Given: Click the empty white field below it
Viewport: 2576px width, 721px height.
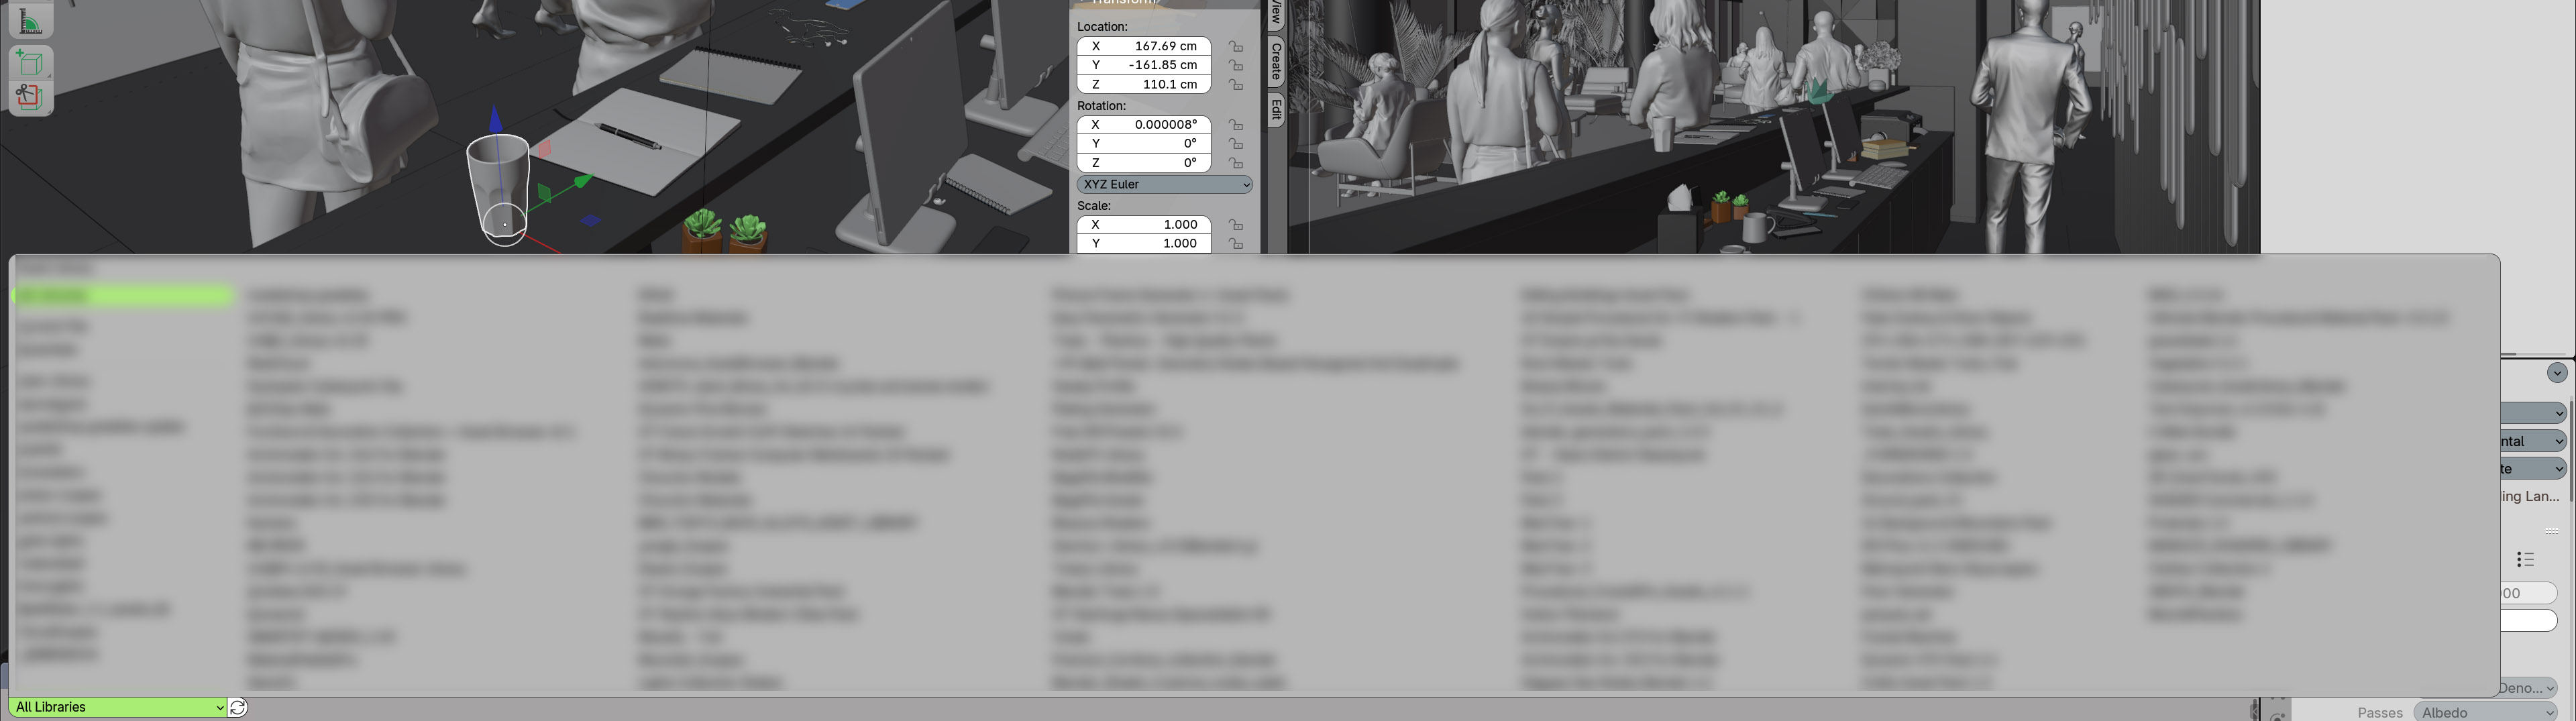Looking at the screenshot, I should (2528, 621).
